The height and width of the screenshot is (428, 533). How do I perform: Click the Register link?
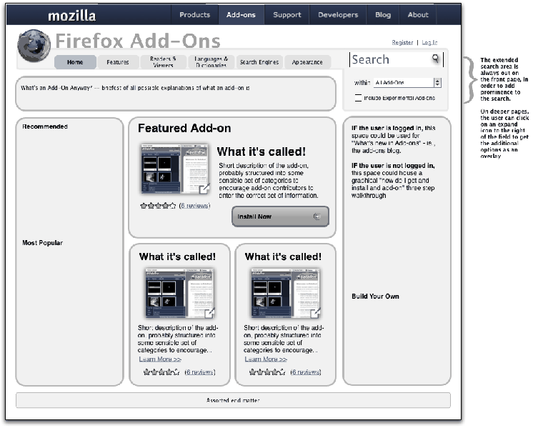pyautogui.click(x=402, y=42)
